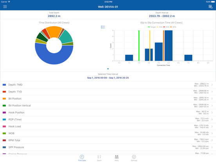This screenshot has width=216, height=162.
Task: Open the depth interval 2553.79 - 2892.2 m
Action: pyautogui.click(x=162, y=16)
